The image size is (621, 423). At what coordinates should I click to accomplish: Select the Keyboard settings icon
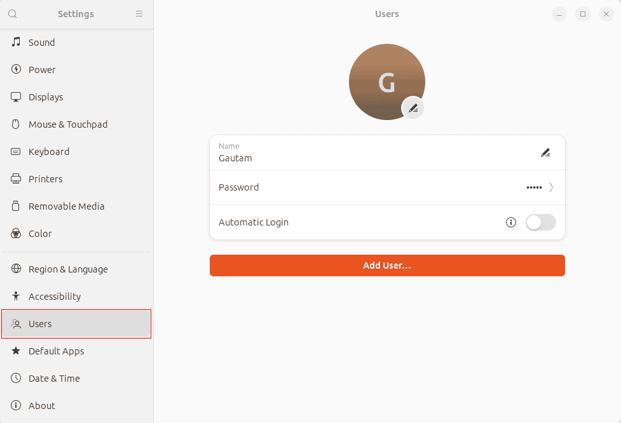tap(15, 151)
